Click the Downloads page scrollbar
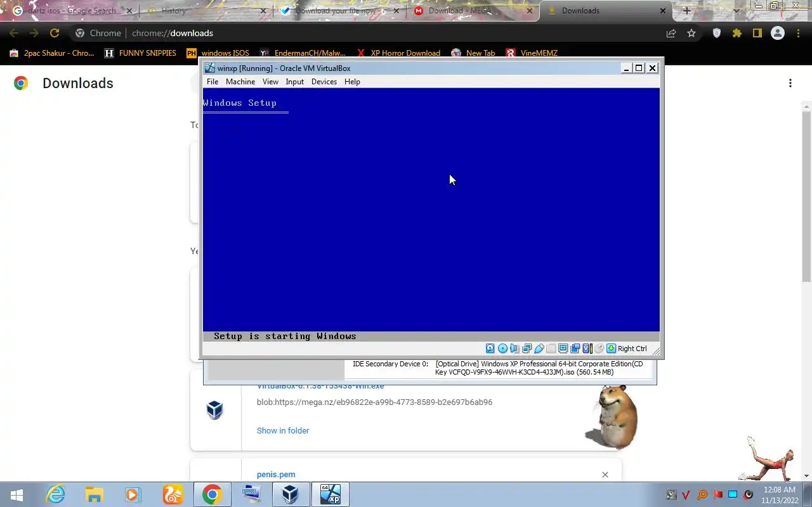 (806, 196)
